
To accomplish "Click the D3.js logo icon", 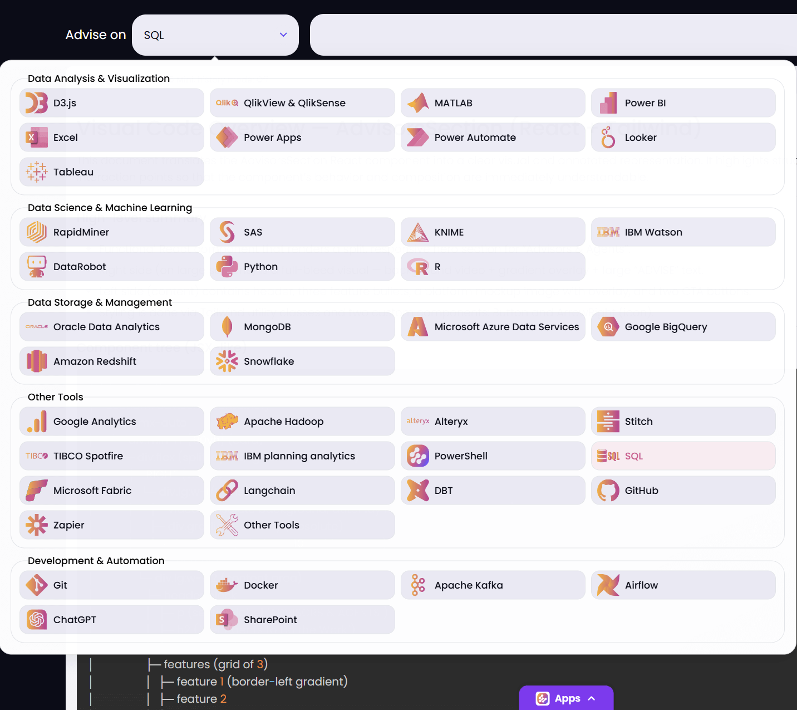I will [37, 103].
